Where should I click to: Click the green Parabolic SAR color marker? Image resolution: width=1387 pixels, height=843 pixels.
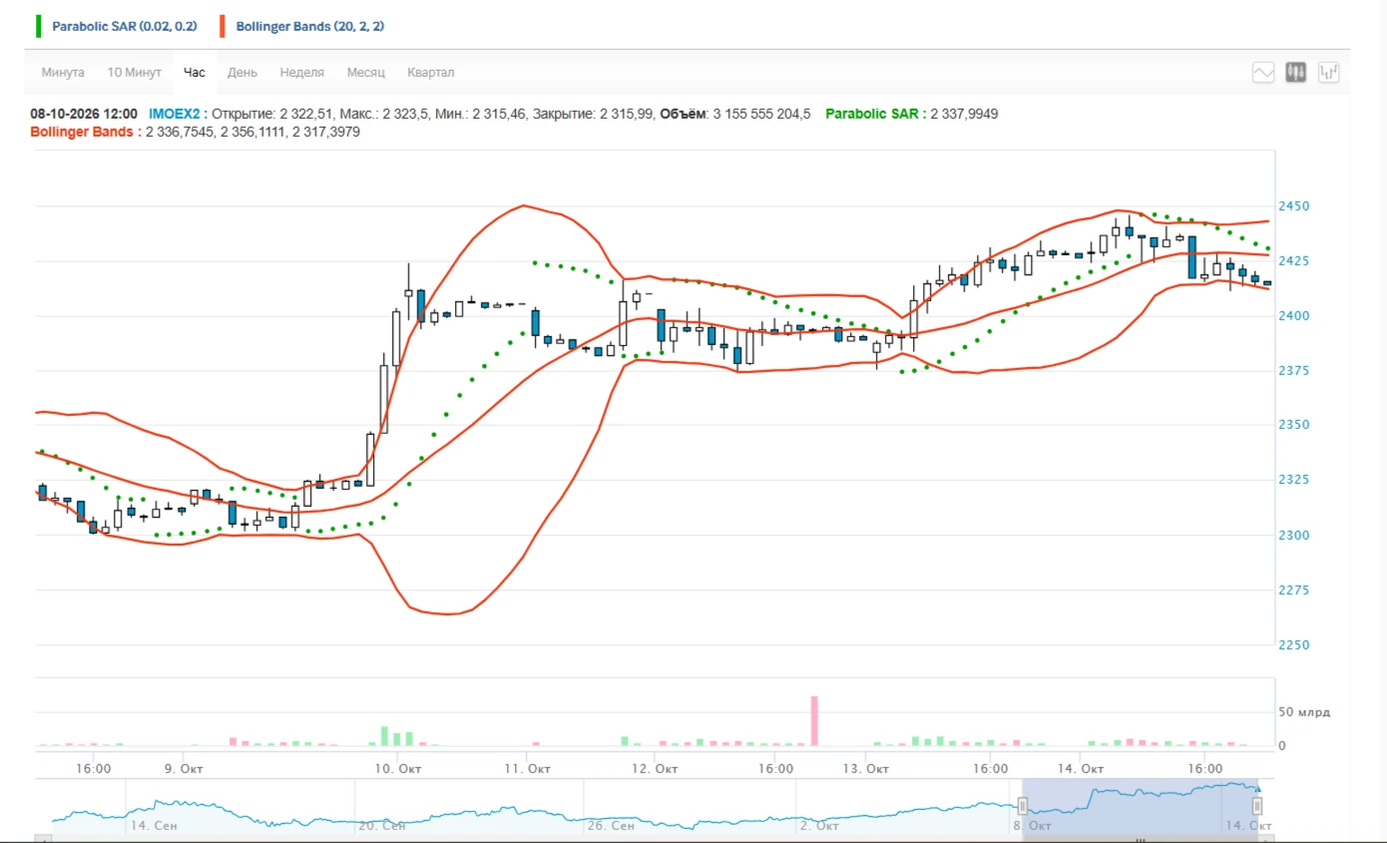(39, 27)
